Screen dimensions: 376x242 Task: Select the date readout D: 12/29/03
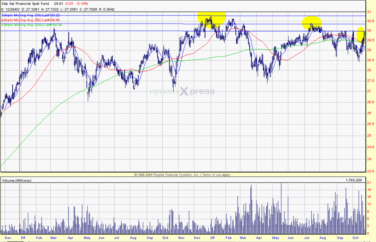click(11, 9)
